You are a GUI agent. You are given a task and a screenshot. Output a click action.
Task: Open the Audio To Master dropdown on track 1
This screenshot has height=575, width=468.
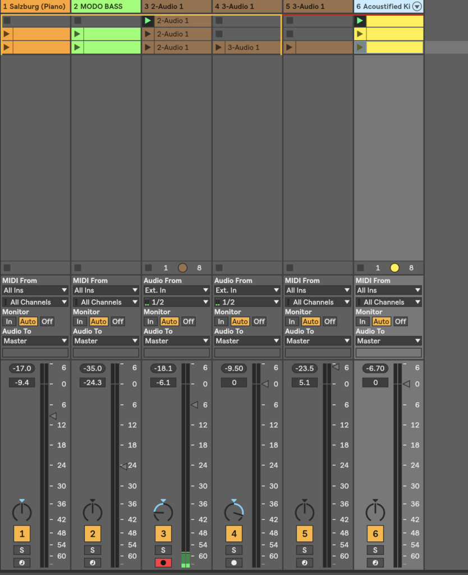point(35,341)
